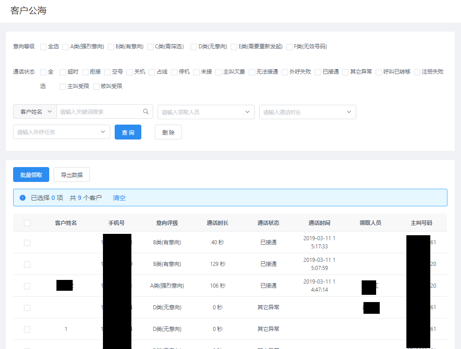Toggle 空号 call status checkbox
461x349 pixels.
pyautogui.click(x=107, y=72)
